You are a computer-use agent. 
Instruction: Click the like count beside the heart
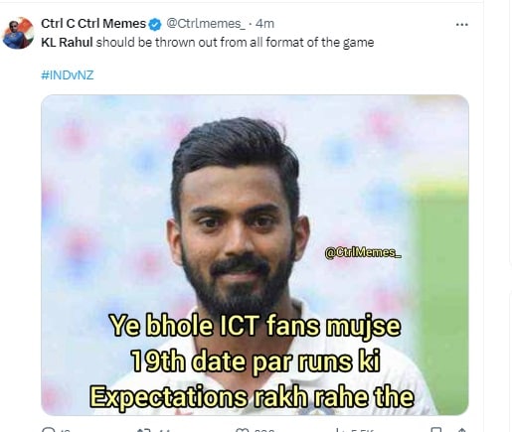[x=264, y=430]
